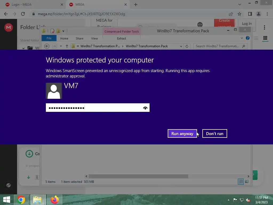Image resolution: width=273 pixels, height=205 pixels.
Task: Switch Explorer to details view icon
Action: pos(241,182)
